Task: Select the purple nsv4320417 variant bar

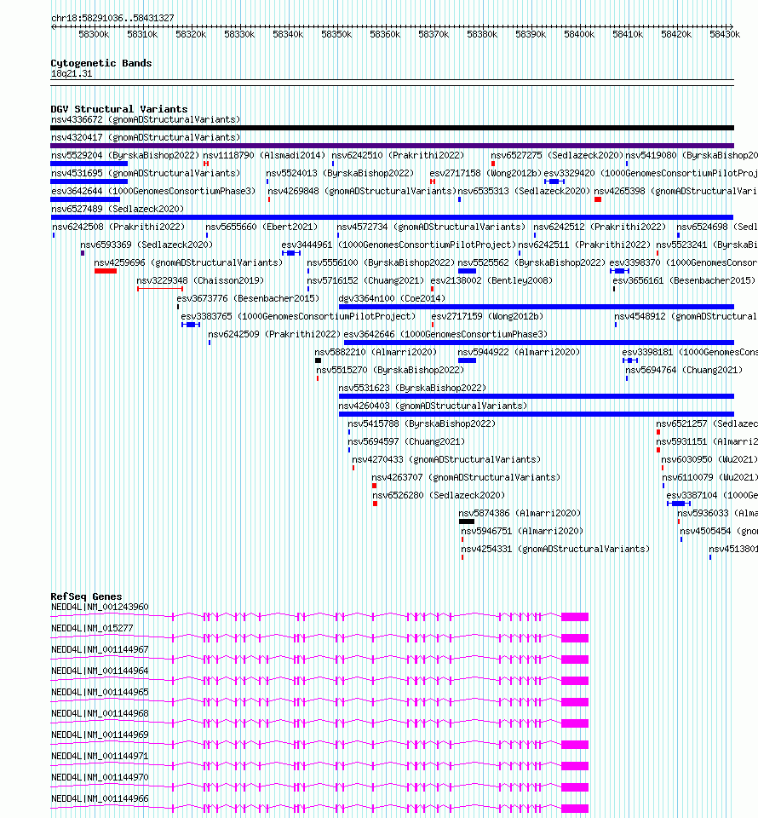Action: point(392,146)
